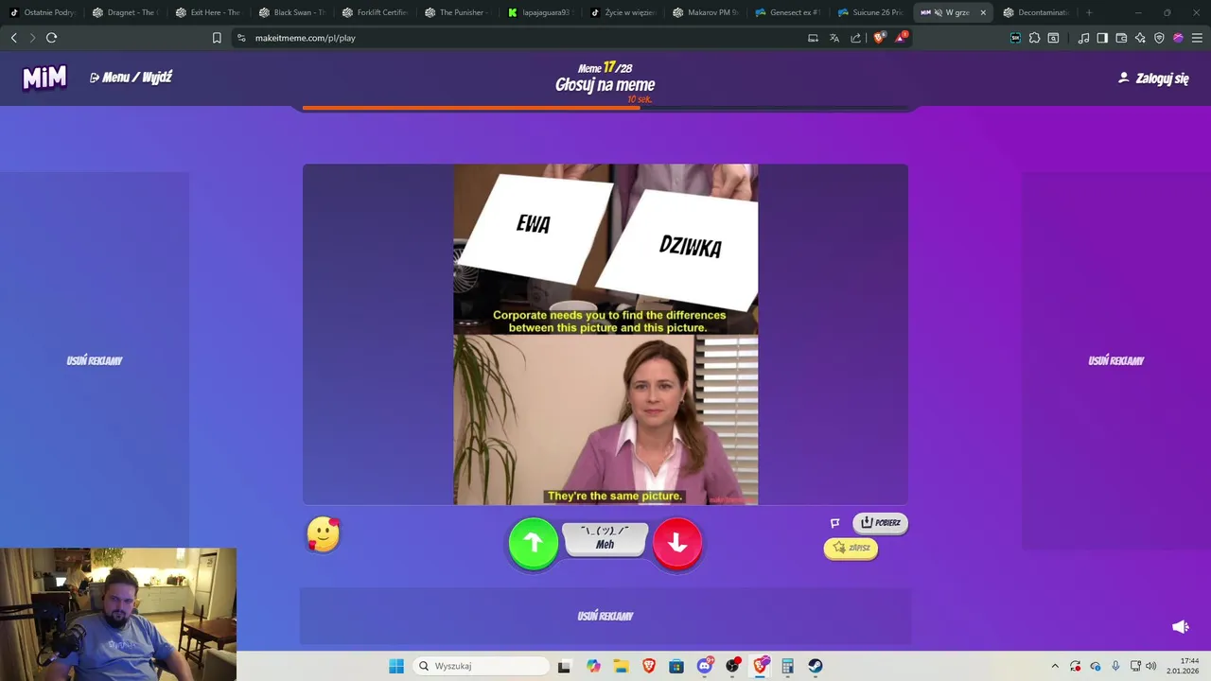Switch to Makarov PM tab
1211x681 pixels.
[707, 12]
